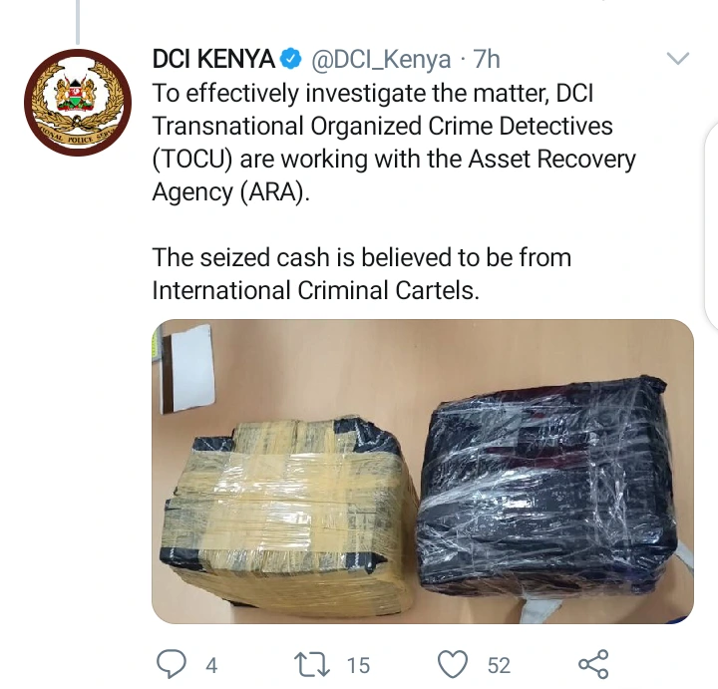Select the tweet text about TOCU detectives

394,143
